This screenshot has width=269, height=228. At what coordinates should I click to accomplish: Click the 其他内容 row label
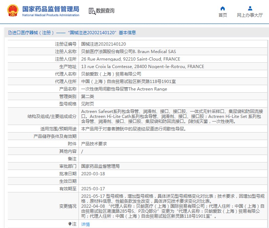68,151
